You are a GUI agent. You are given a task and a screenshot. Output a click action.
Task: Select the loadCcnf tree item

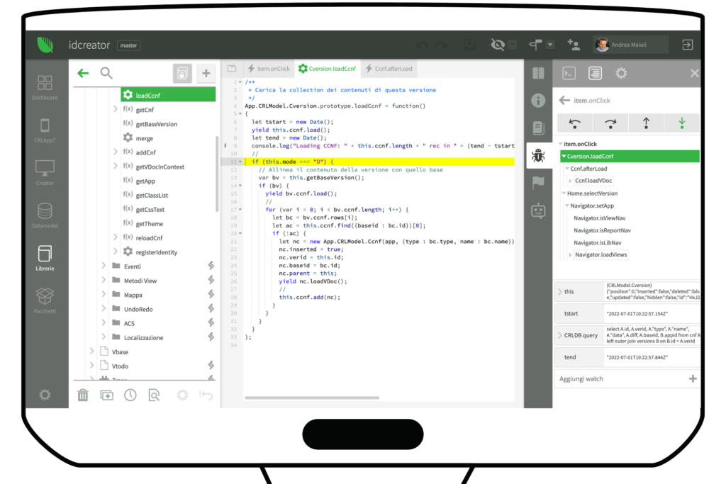click(168, 96)
